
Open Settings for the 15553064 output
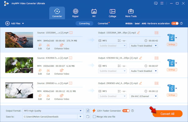172,45
